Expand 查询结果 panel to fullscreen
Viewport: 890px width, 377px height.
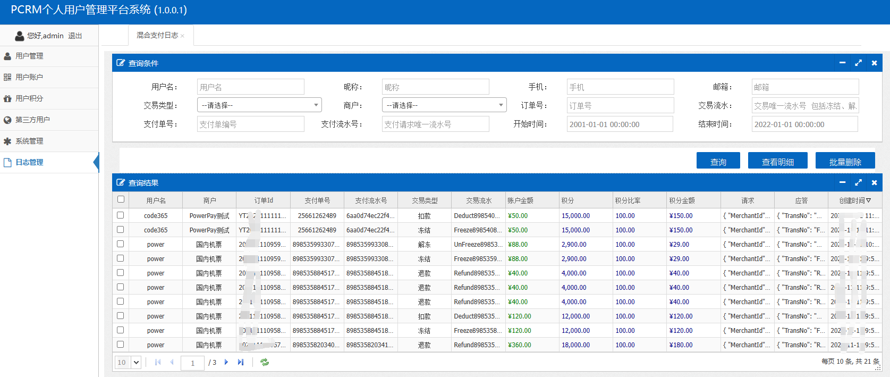(x=858, y=182)
